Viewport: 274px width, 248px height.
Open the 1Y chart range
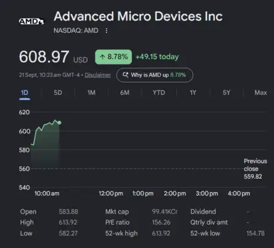tap(193, 93)
